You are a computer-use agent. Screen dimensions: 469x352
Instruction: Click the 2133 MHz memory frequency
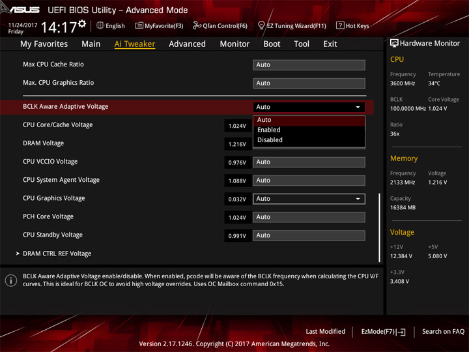coord(403,183)
